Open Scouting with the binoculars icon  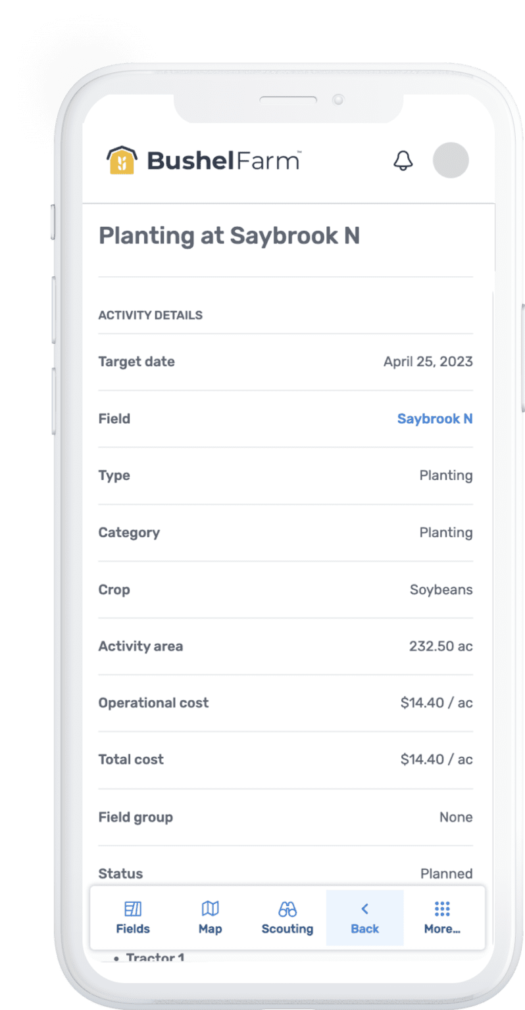tap(287, 910)
